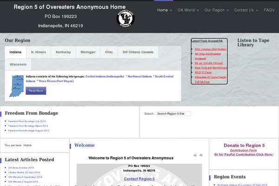
Task: Open the Northwest Indiana intergroup link
Action: tap(139, 77)
